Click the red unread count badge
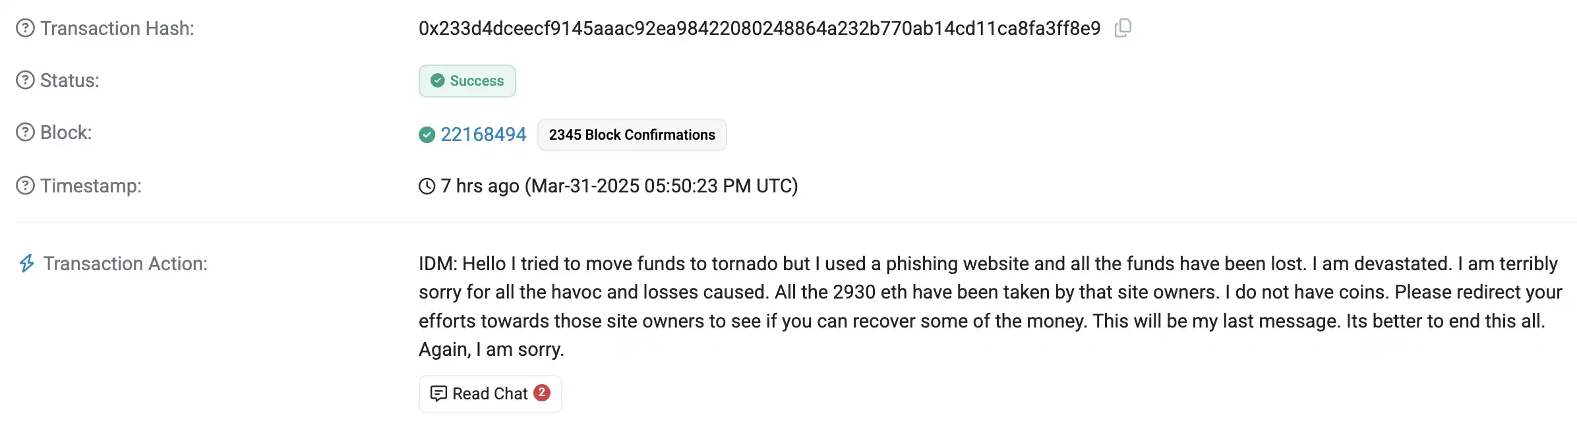The image size is (1577, 431). (x=542, y=392)
